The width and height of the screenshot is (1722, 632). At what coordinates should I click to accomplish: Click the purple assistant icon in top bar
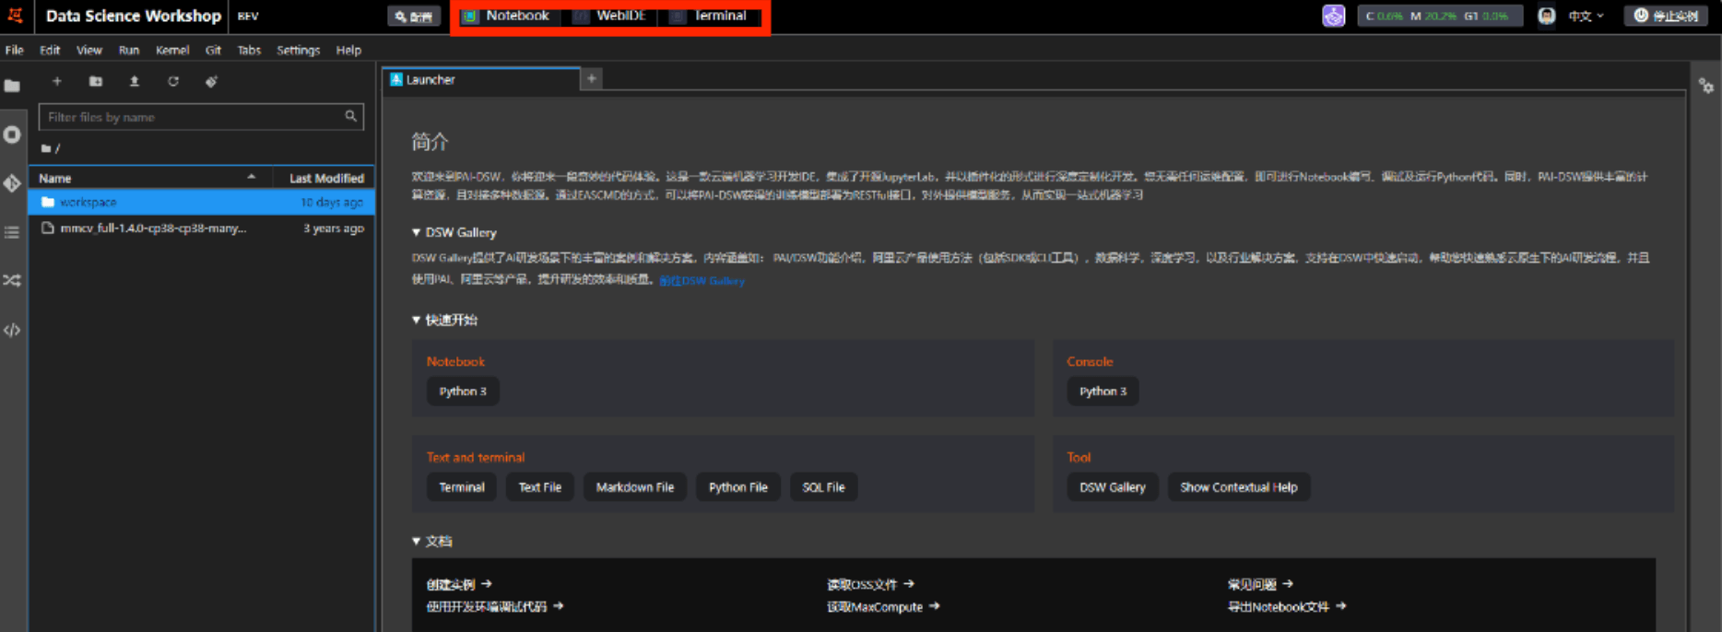click(1333, 16)
